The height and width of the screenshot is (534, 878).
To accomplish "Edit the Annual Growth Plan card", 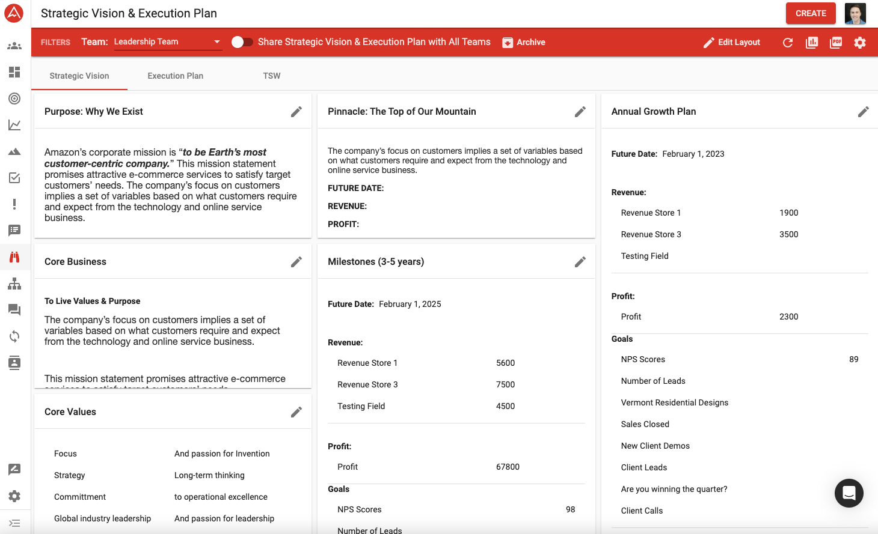I will click(863, 112).
